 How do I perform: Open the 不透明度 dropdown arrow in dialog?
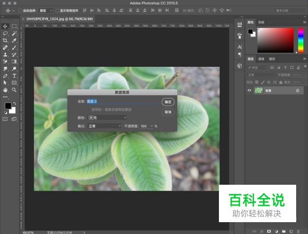point(152,126)
